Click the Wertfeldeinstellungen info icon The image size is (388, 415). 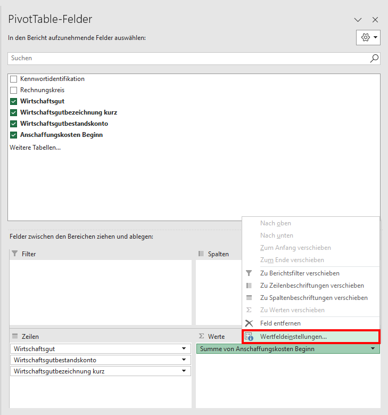click(x=249, y=337)
